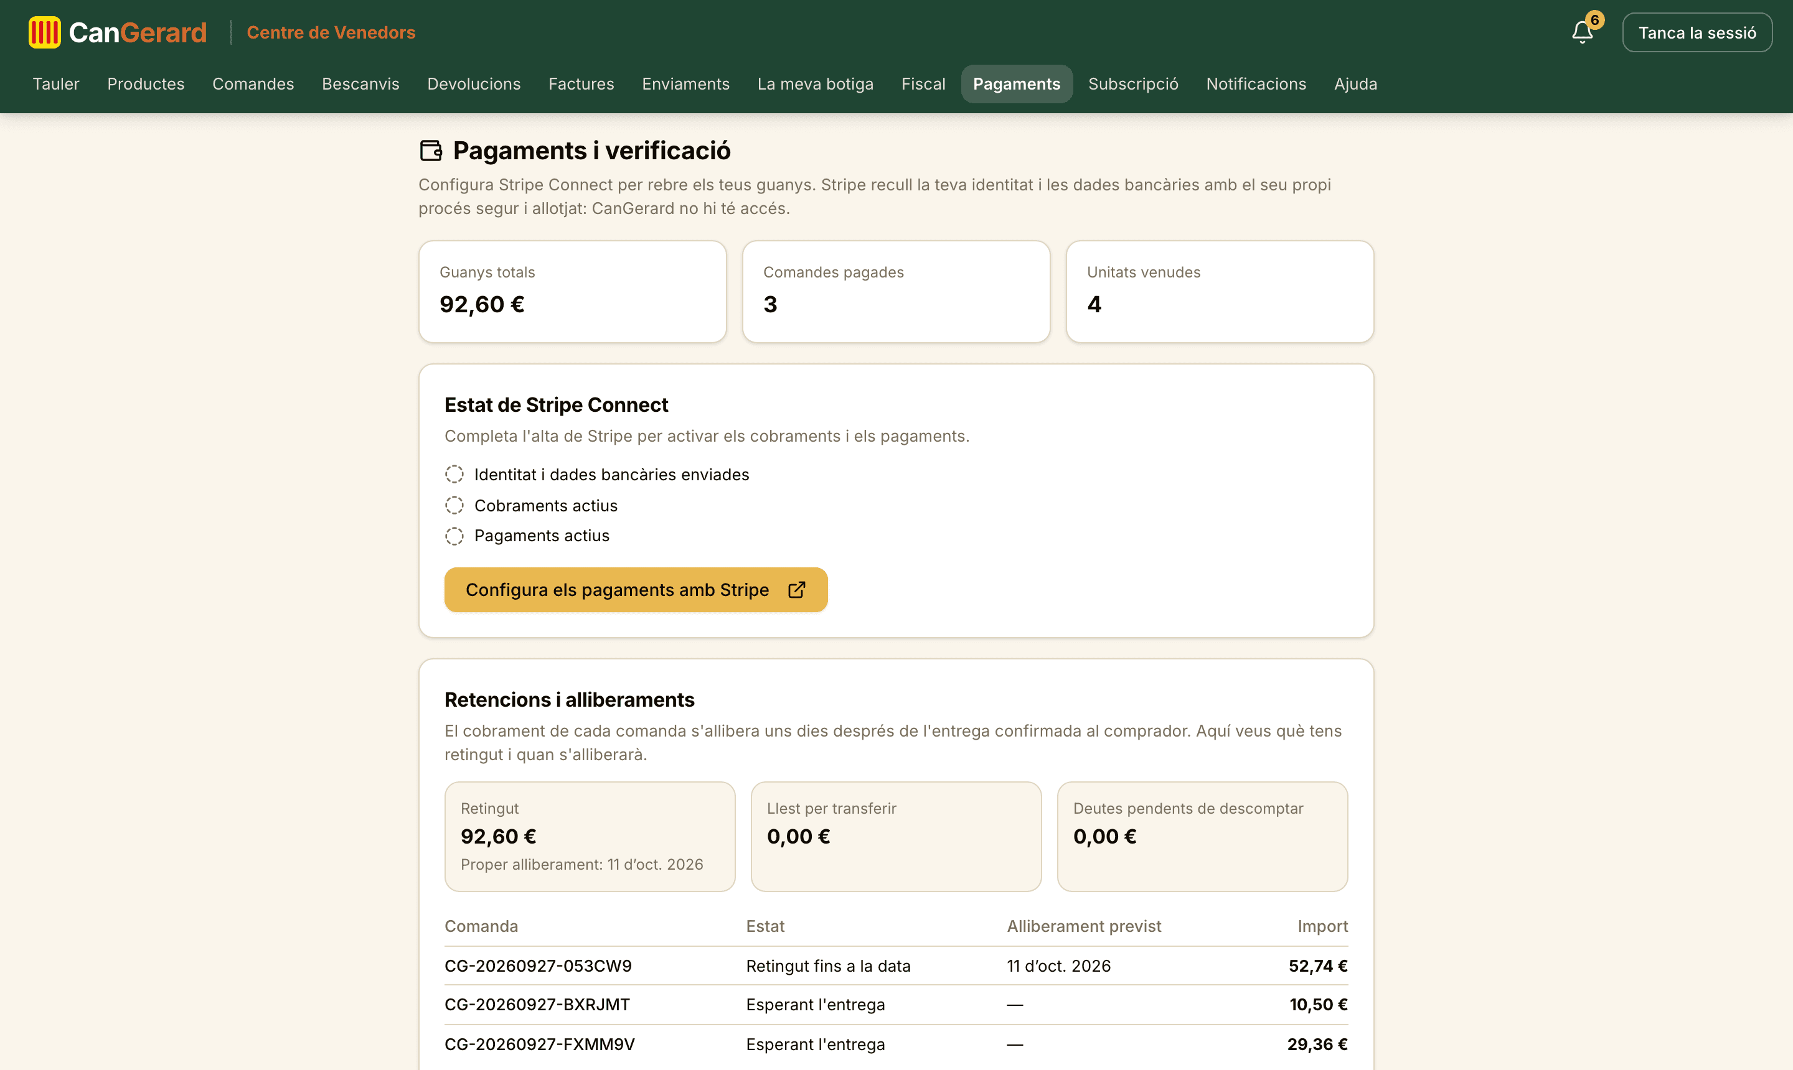Select order CG-20260927-FXMM9V
The height and width of the screenshot is (1070, 1793).
point(540,1044)
